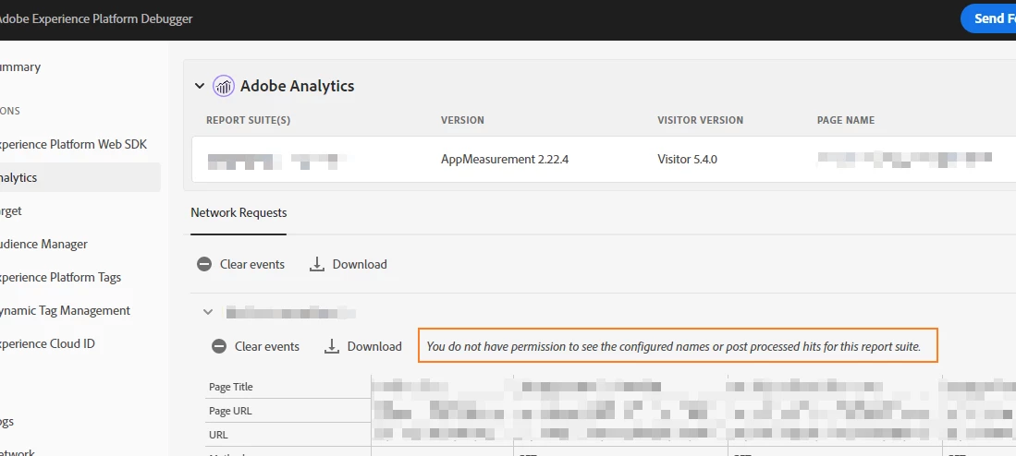Click the Page Title row label

click(231, 387)
